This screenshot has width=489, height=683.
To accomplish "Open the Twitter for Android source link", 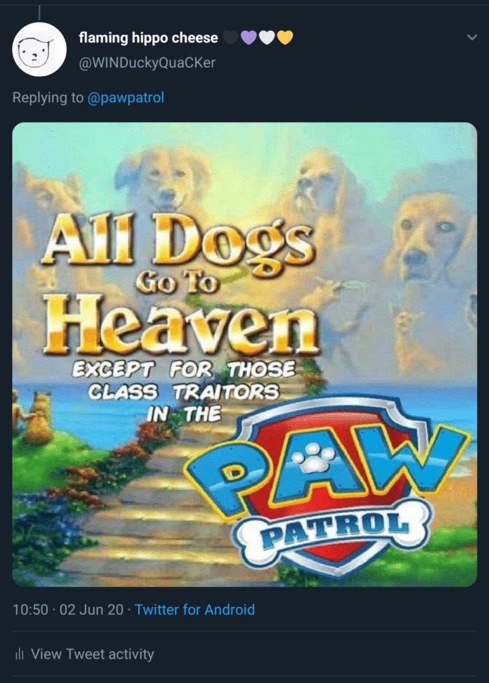I will 195,609.
